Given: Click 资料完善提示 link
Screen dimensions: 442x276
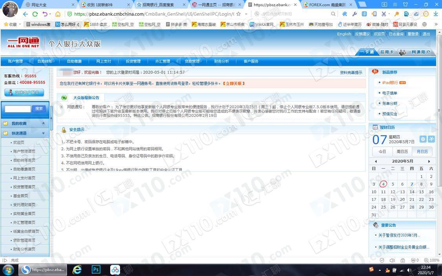Looking at the screenshot, I should click(351, 73).
